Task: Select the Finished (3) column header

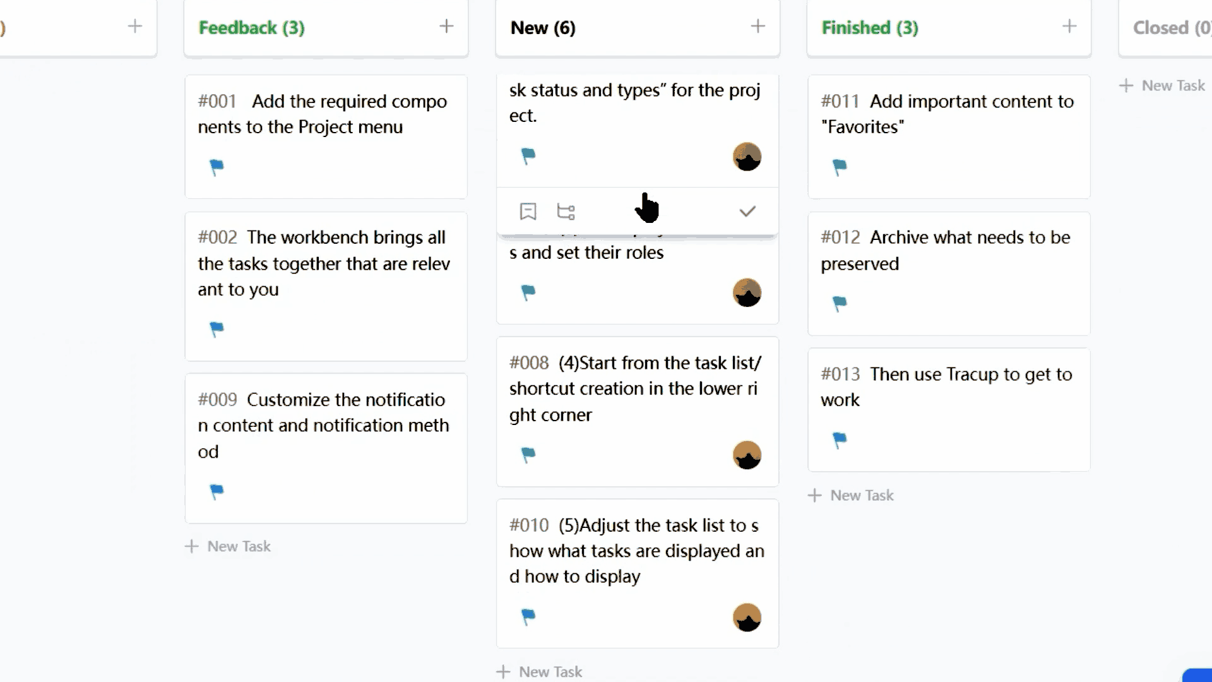Action: [x=869, y=28]
